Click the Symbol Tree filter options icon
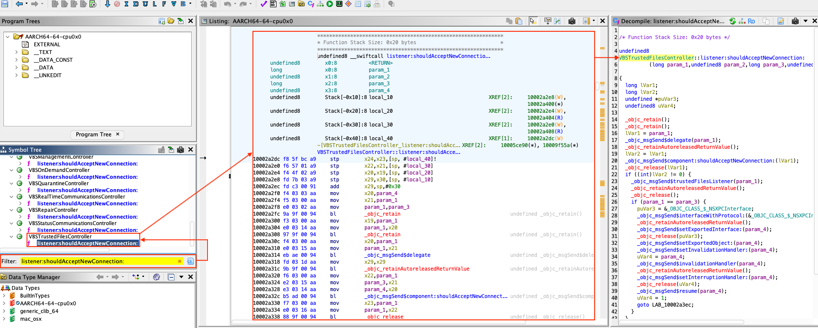The image size is (818, 328). [x=190, y=261]
